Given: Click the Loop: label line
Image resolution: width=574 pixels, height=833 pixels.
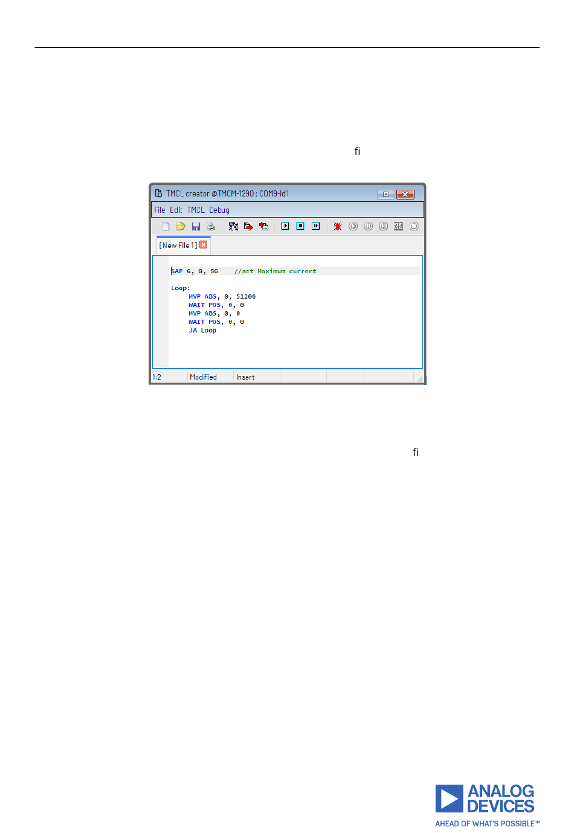Looking at the screenshot, I should (x=181, y=288).
